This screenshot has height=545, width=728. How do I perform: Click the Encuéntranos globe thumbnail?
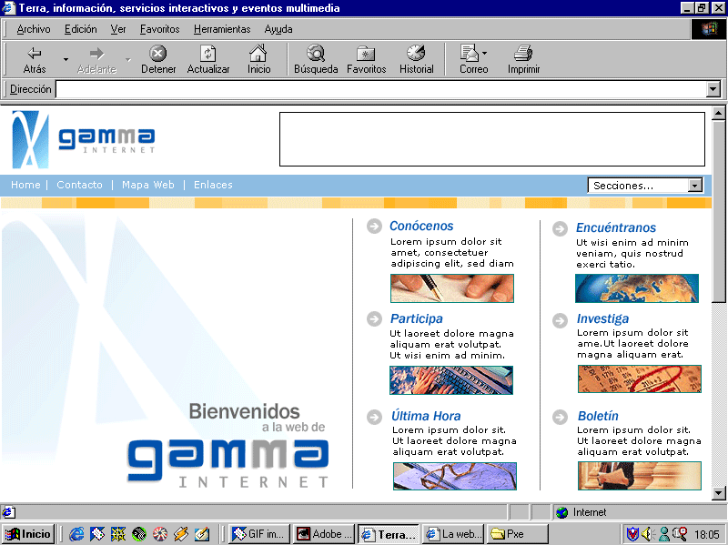[637, 288]
